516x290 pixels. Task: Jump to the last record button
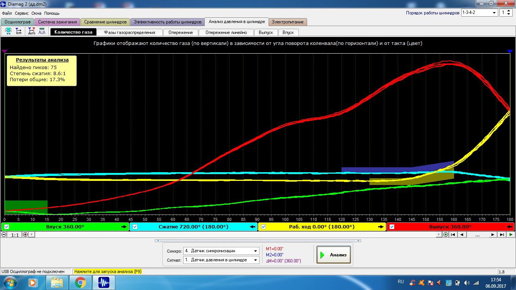[502, 234]
